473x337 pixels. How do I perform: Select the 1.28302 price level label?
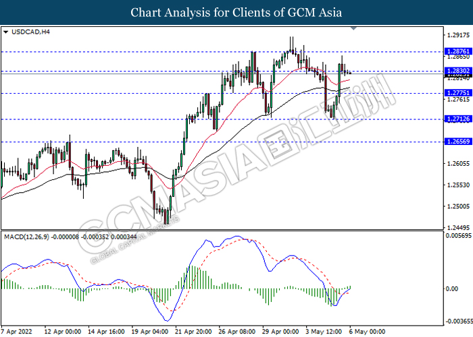(x=458, y=71)
